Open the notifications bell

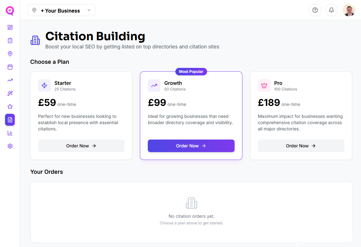coord(331,10)
